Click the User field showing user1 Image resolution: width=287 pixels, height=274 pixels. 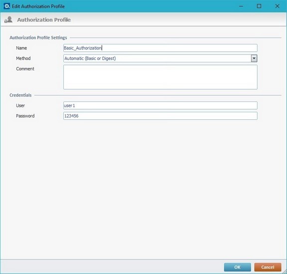160,105
